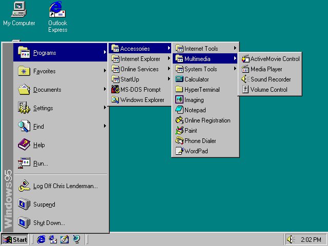328x246 pixels.
Task: Choose Run... text in Start menu
Action: pyautogui.click(x=40, y=163)
